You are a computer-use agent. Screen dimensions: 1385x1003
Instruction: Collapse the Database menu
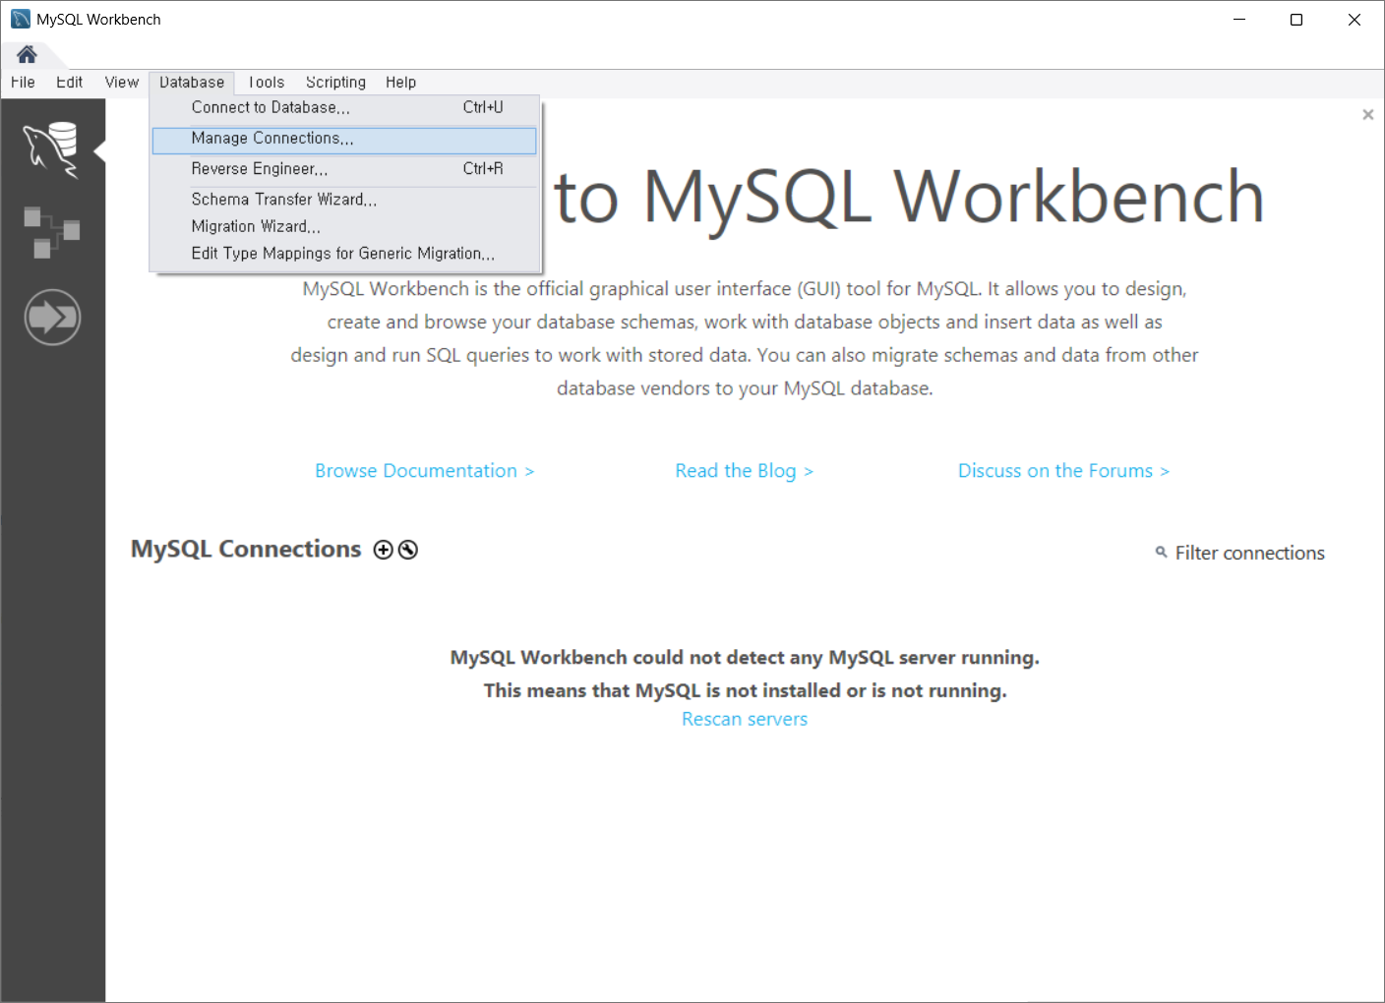pyautogui.click(x=192, y=83)
